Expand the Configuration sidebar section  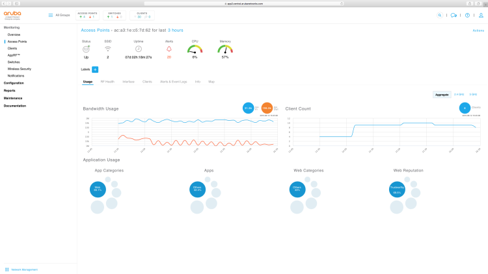coord(14,83)
